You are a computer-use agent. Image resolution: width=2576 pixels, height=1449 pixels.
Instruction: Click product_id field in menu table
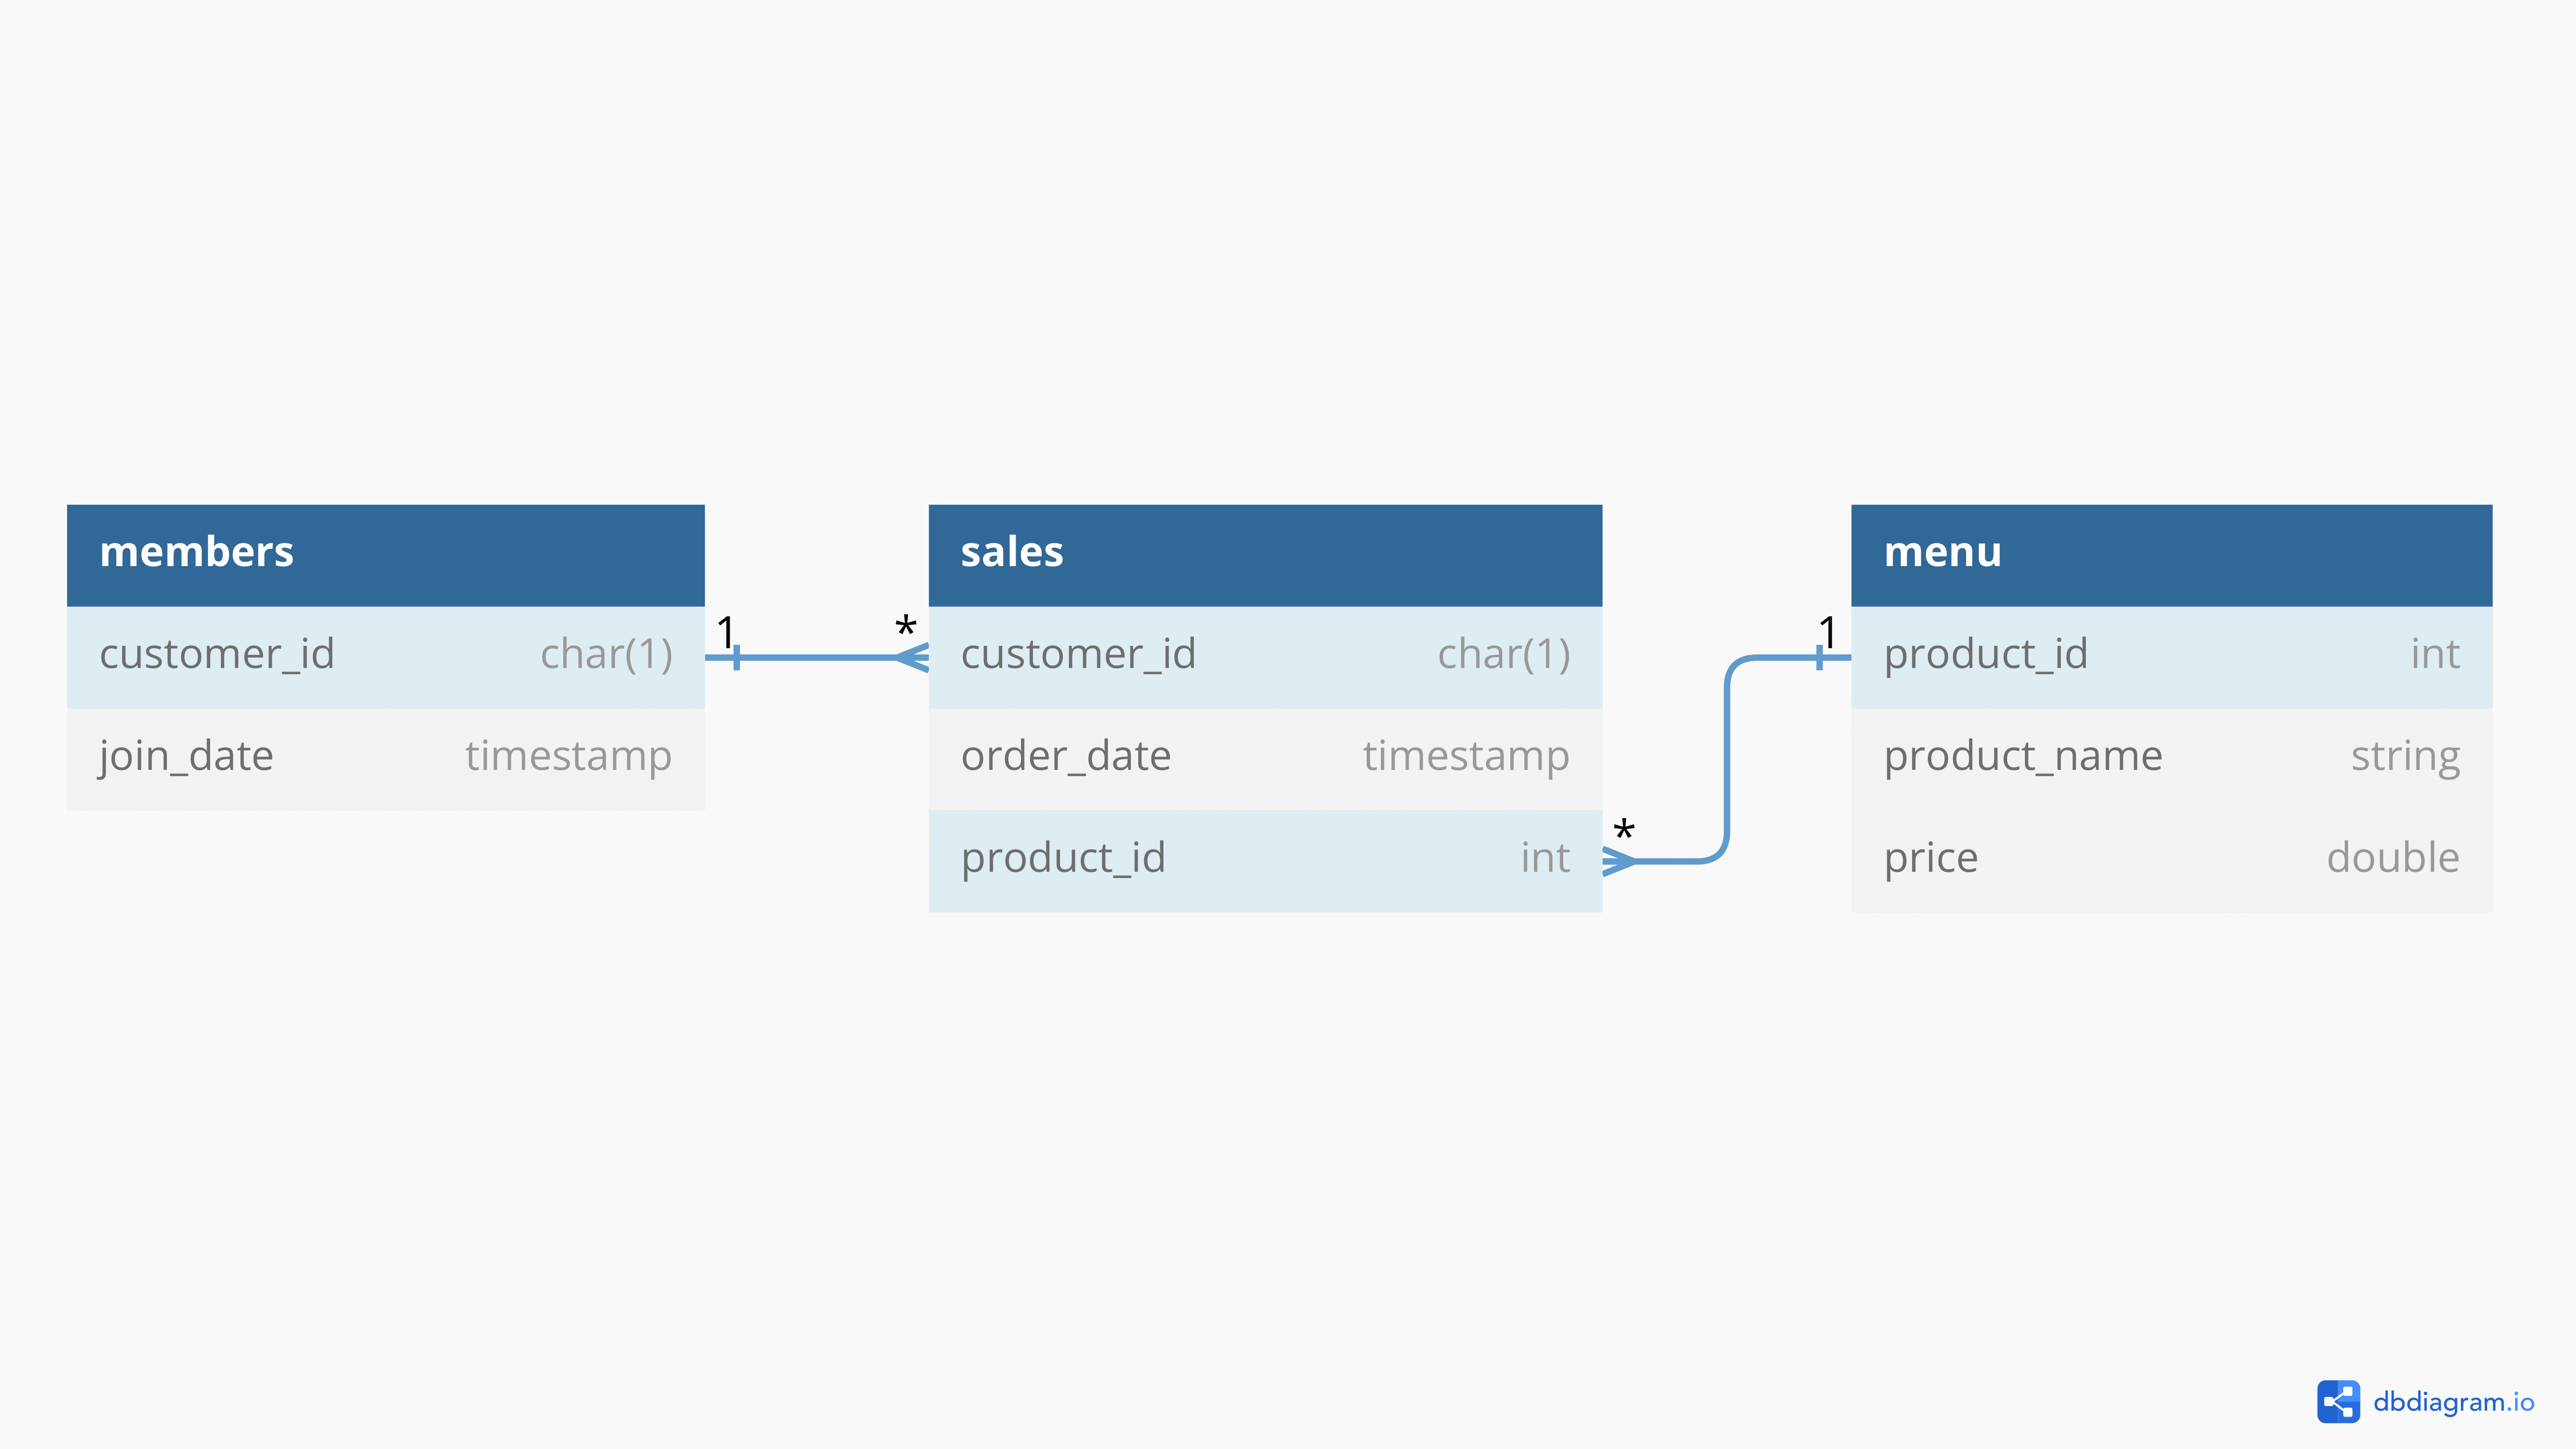point(1985,655)
